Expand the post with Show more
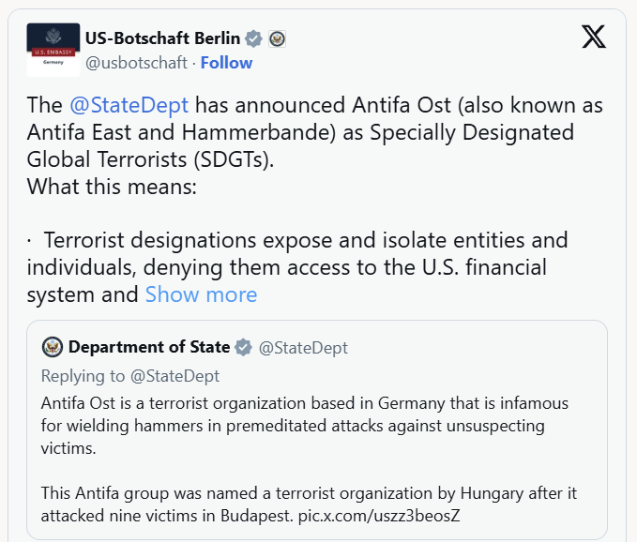637x542 pixels. pos(201,294)
